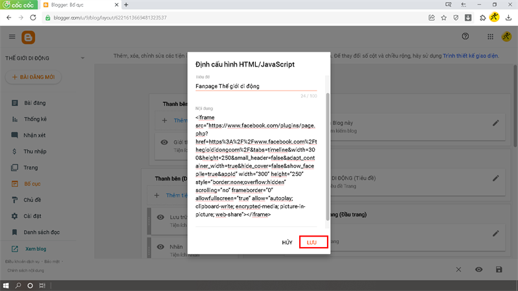Image resolution: width=518 pixels, height=291 pixels.
Task: Select Bố cục layout section
Action: coord(32,184)
